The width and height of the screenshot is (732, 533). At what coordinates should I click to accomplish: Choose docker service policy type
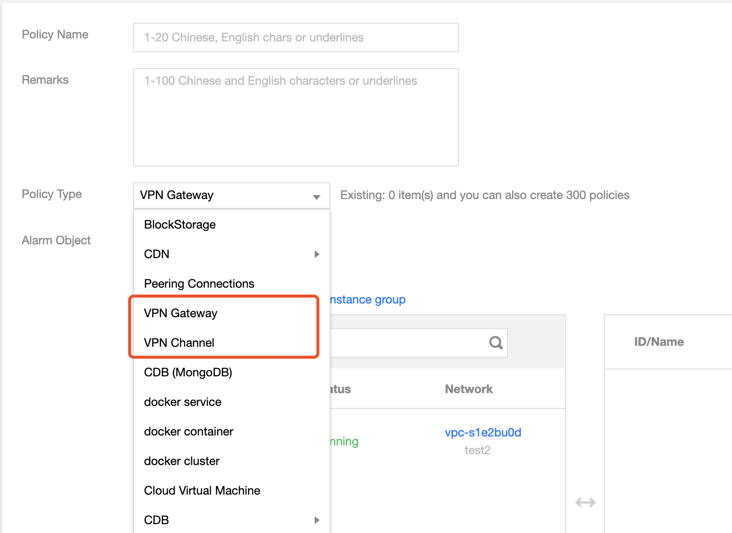click(x=183, y=402)
